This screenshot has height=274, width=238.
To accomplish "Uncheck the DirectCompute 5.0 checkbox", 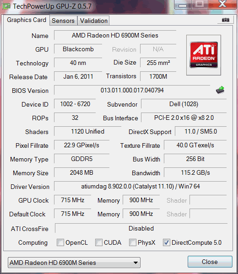I will coord(167,242).
